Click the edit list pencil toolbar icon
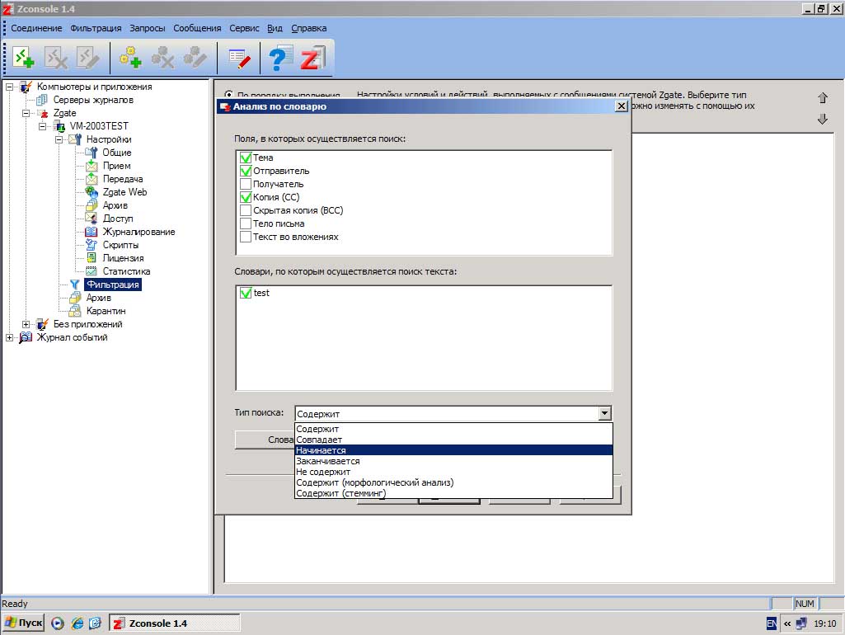Image resolution: width=845 pixels, height=635 pixels. [239, 57]
